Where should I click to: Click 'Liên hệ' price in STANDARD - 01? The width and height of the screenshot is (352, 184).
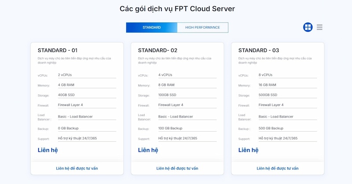(48, 150)
